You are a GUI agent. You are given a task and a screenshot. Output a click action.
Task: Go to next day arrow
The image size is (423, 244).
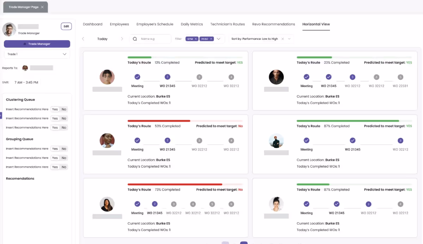[122, 39]
